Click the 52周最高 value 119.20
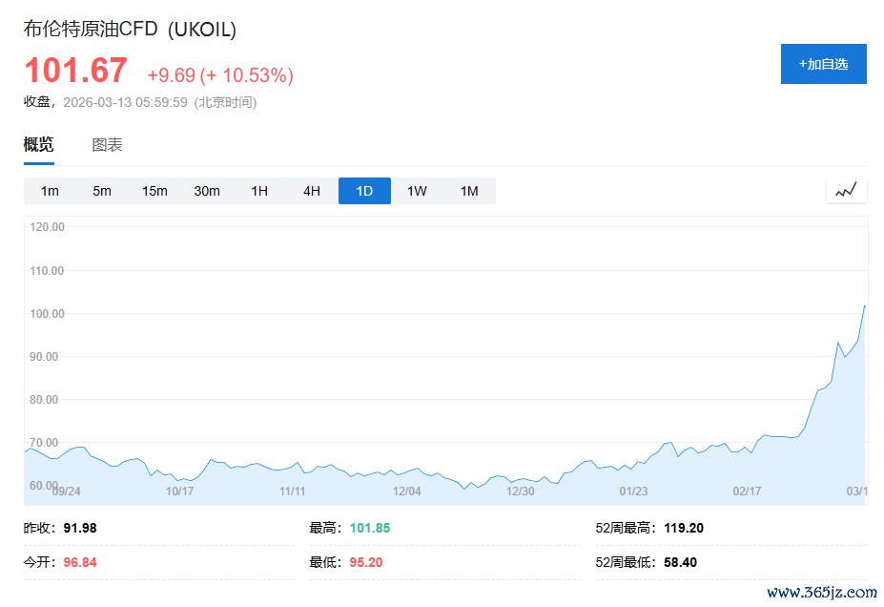This screenshot has width=884, height=607. tap(684, 528)
